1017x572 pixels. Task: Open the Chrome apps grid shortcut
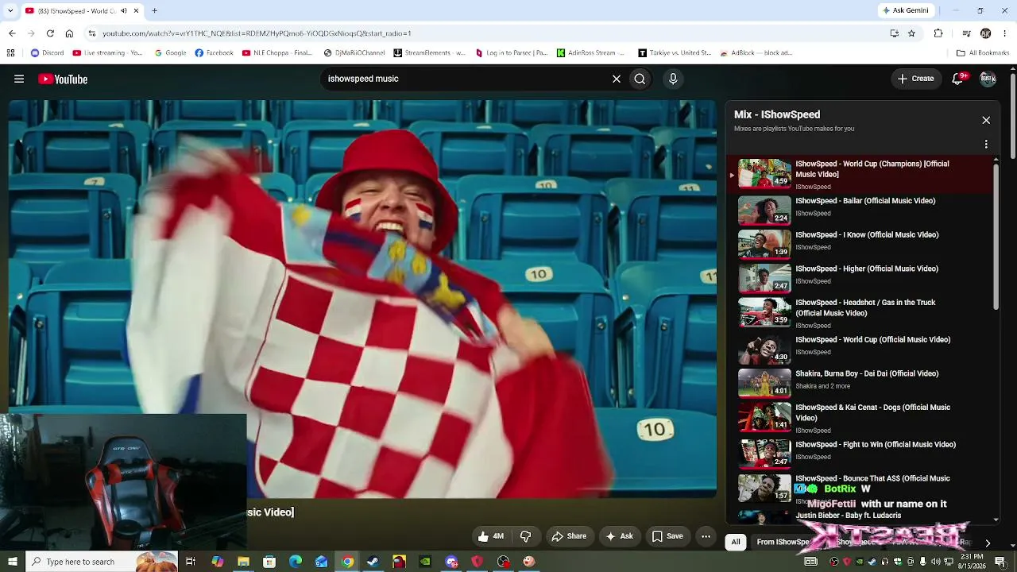[x=10, y=53]
